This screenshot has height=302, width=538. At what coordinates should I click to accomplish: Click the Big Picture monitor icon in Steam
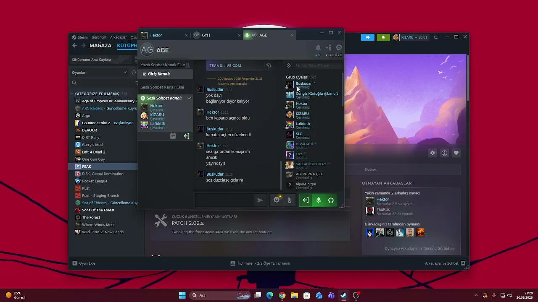[436, 37]
